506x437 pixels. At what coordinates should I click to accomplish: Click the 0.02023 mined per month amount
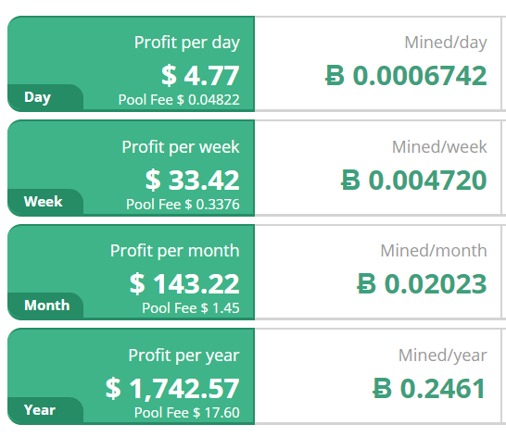[436, 284]
